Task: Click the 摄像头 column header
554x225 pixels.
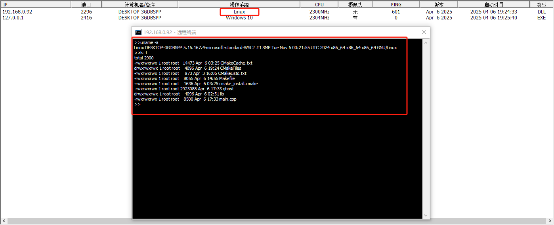Action: point(355,4)
